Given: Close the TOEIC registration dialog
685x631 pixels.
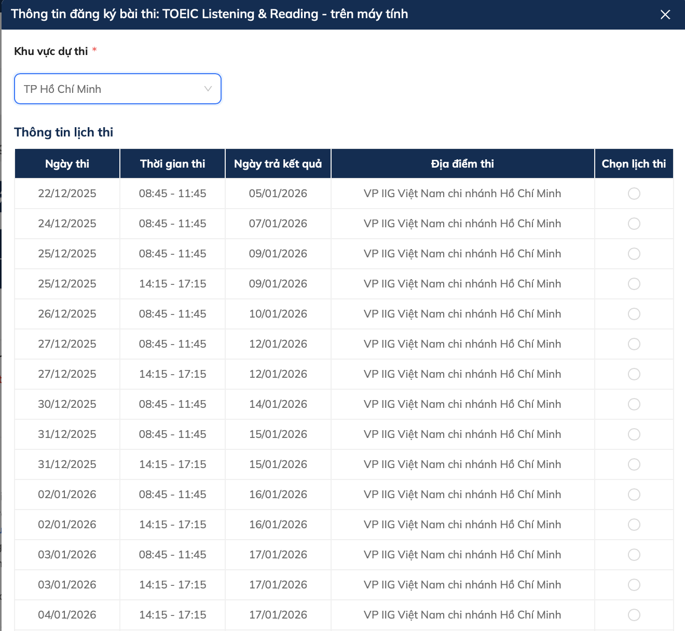Looking at the screenshot, I should click(x=665, y=15).
